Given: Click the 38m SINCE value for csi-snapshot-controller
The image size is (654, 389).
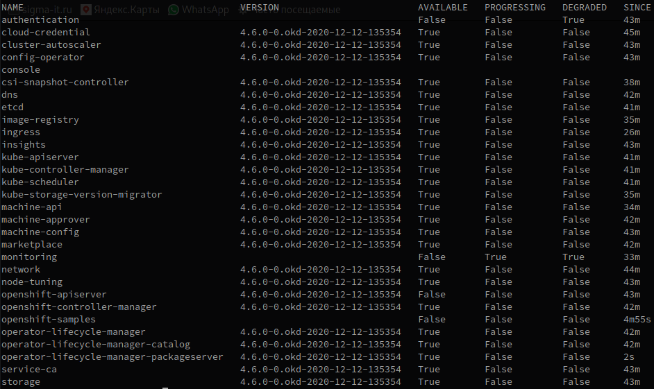Looking at the screenshot, I should 632,83.
